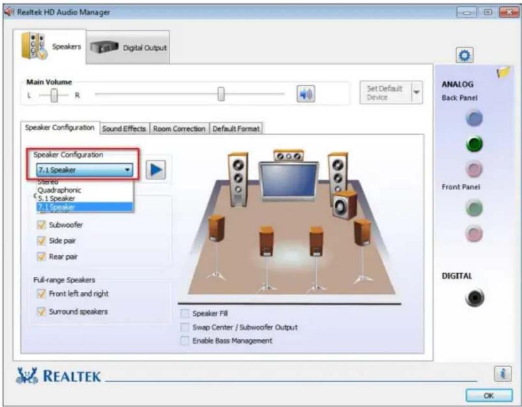
Task: Choose 5.1 Speaker from the list
Action: (x=84, y=199)
